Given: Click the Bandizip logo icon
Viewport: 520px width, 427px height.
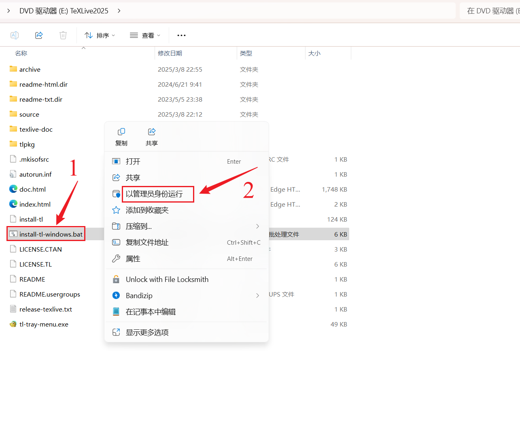Looking at the screenshot, I should [x=116, y=295].
